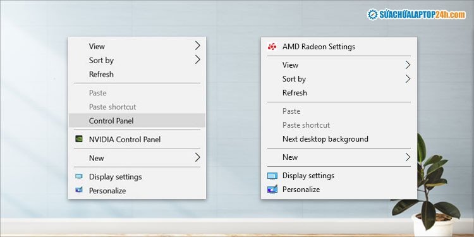Expand New submenu arrow in right menu
This screenshot has height=237, width=474.
[408, 157]
